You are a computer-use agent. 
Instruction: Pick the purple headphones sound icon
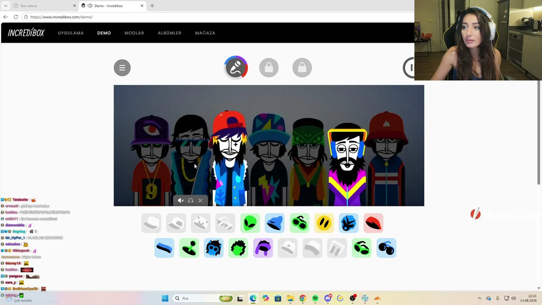263,248
